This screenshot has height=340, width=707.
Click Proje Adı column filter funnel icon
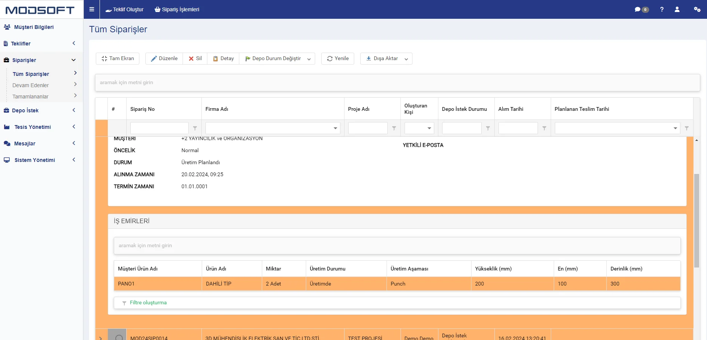[394, 128]
